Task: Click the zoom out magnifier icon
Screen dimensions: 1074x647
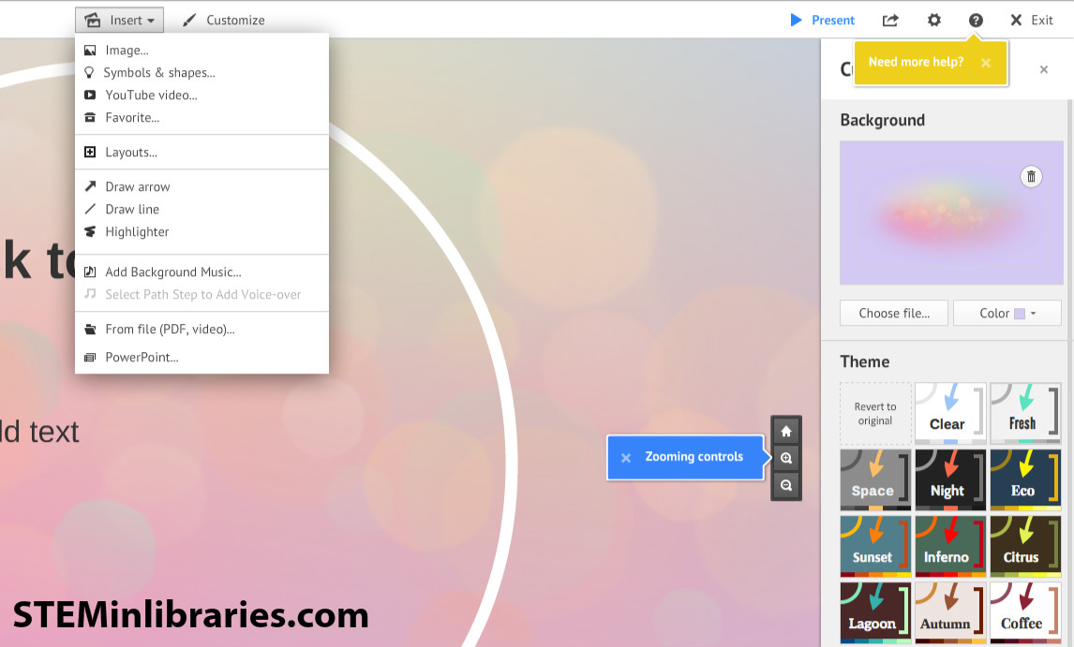Action: click(786, 485)
